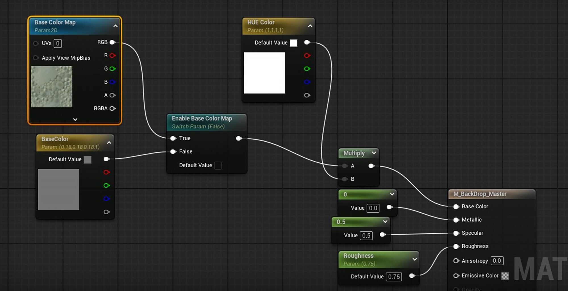Select the "Multiply" node title
This screenshot has width=568, height=291.
click(x=354, y=153)
